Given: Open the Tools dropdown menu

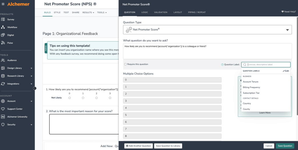Looking at the screenshot, I should (102, 12).
